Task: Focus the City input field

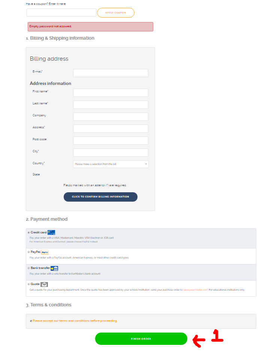Action: click(111, 153)
